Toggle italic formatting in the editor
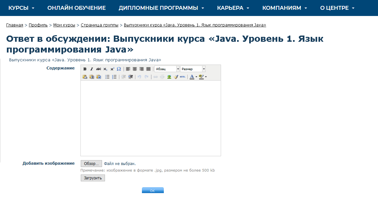 92,69
